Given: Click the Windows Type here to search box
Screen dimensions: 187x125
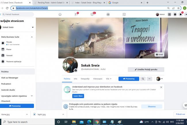Looking at the screenshot, I should pyautogui.click(x=28, y=122).
